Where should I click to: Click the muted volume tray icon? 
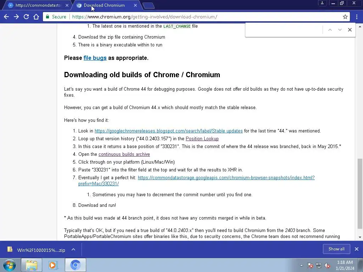pyautogui.click(x=327, y=265)
